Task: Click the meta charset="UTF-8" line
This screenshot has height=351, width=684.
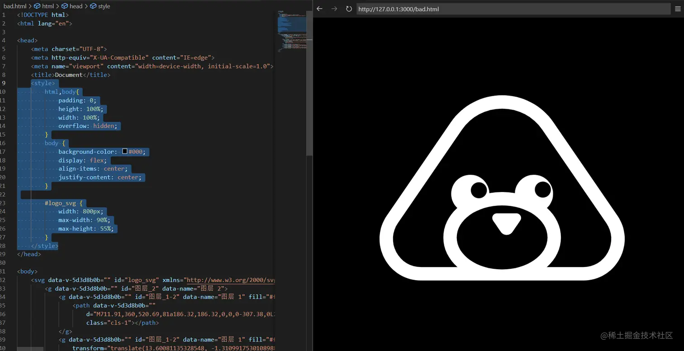Action: click(69, 49)
